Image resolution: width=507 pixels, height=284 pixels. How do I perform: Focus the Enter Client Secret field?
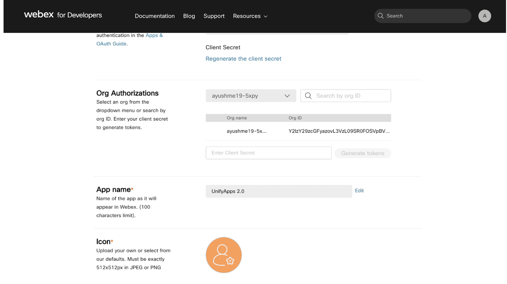(268, 153)
